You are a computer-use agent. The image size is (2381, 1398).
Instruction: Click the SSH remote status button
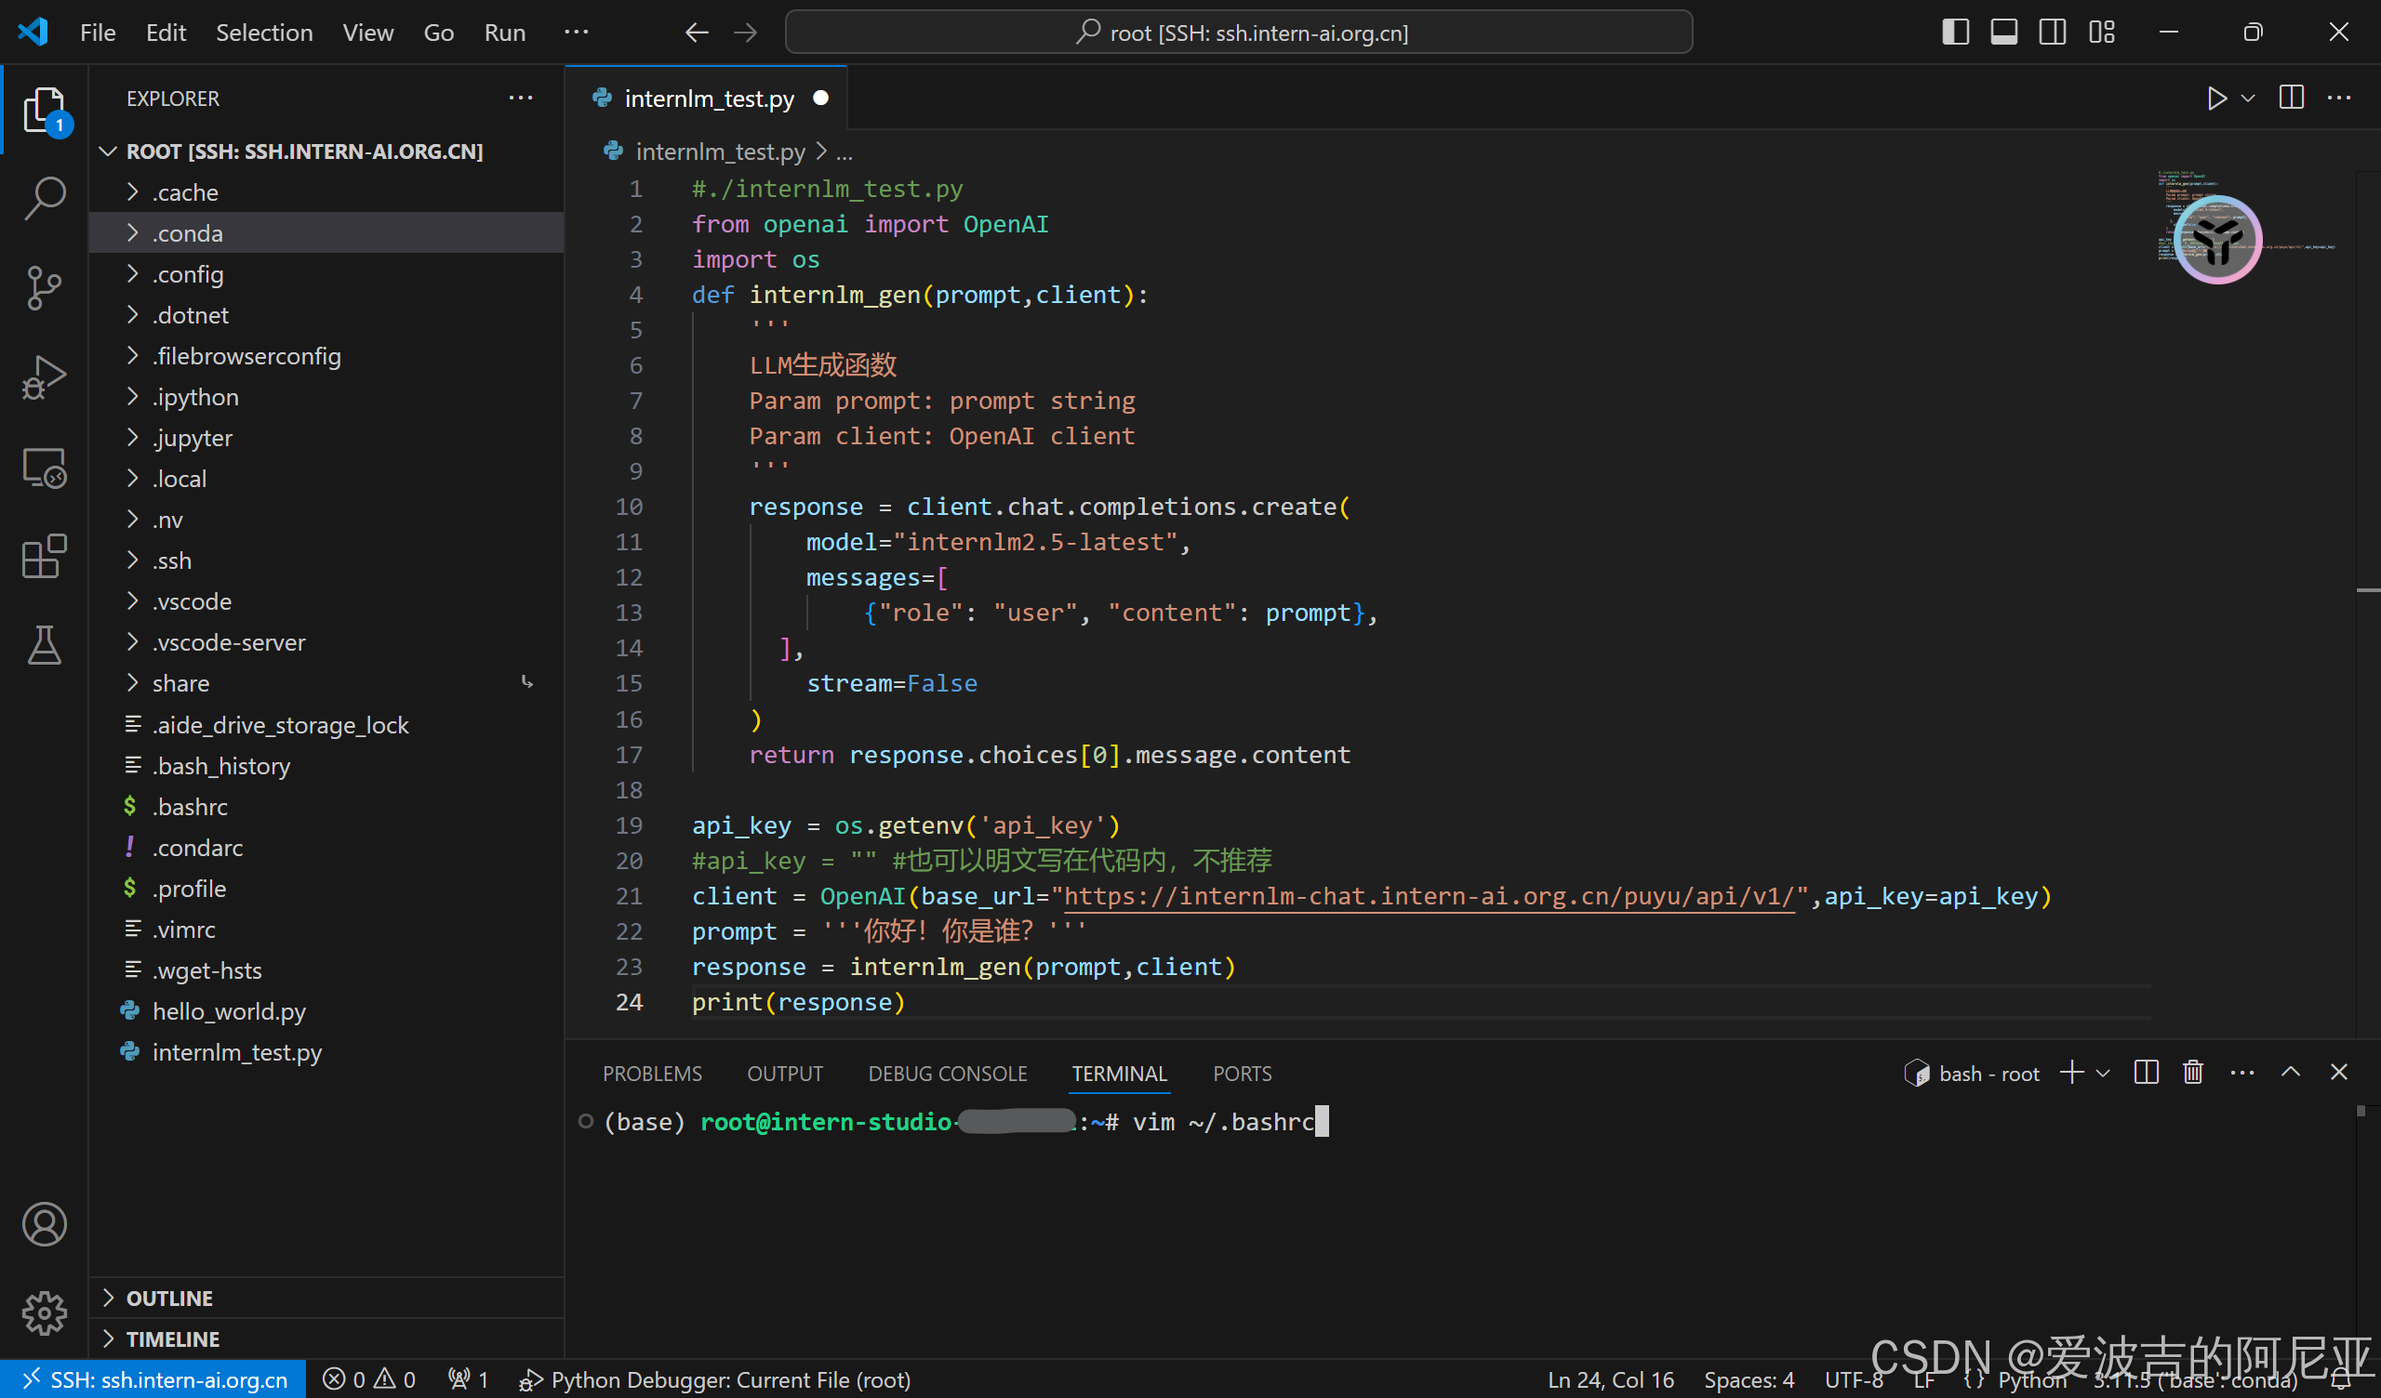pyautogui.click(x=154, y=1379)
